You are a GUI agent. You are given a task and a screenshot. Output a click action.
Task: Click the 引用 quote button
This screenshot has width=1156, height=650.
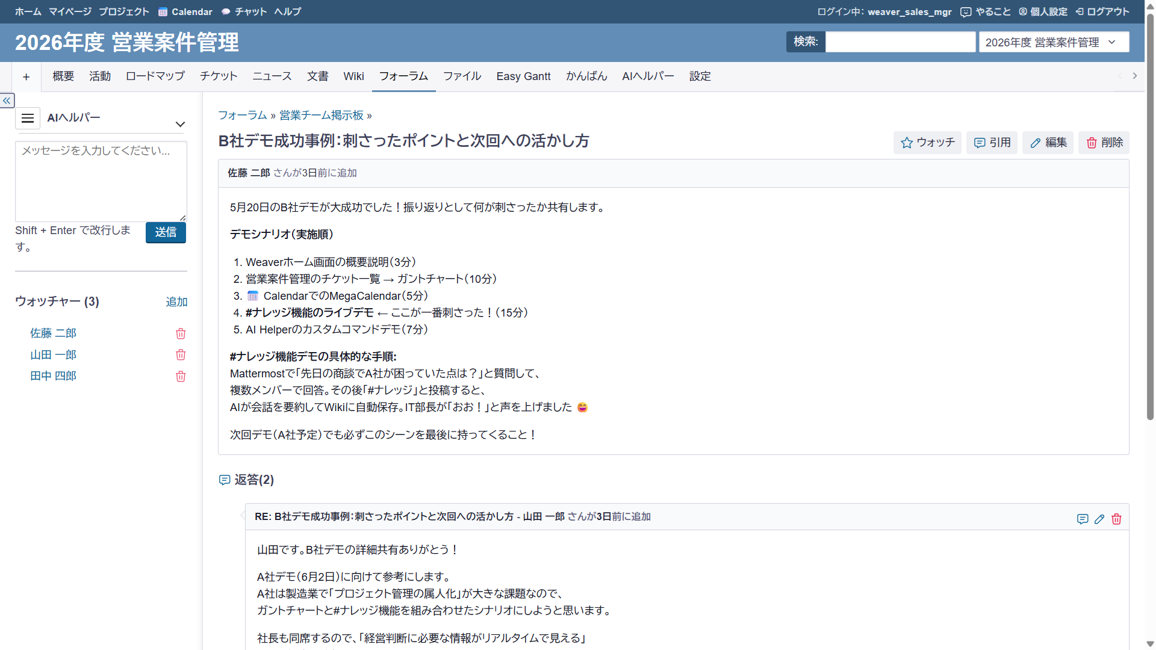pyautogui.click(x=992, y=143)
